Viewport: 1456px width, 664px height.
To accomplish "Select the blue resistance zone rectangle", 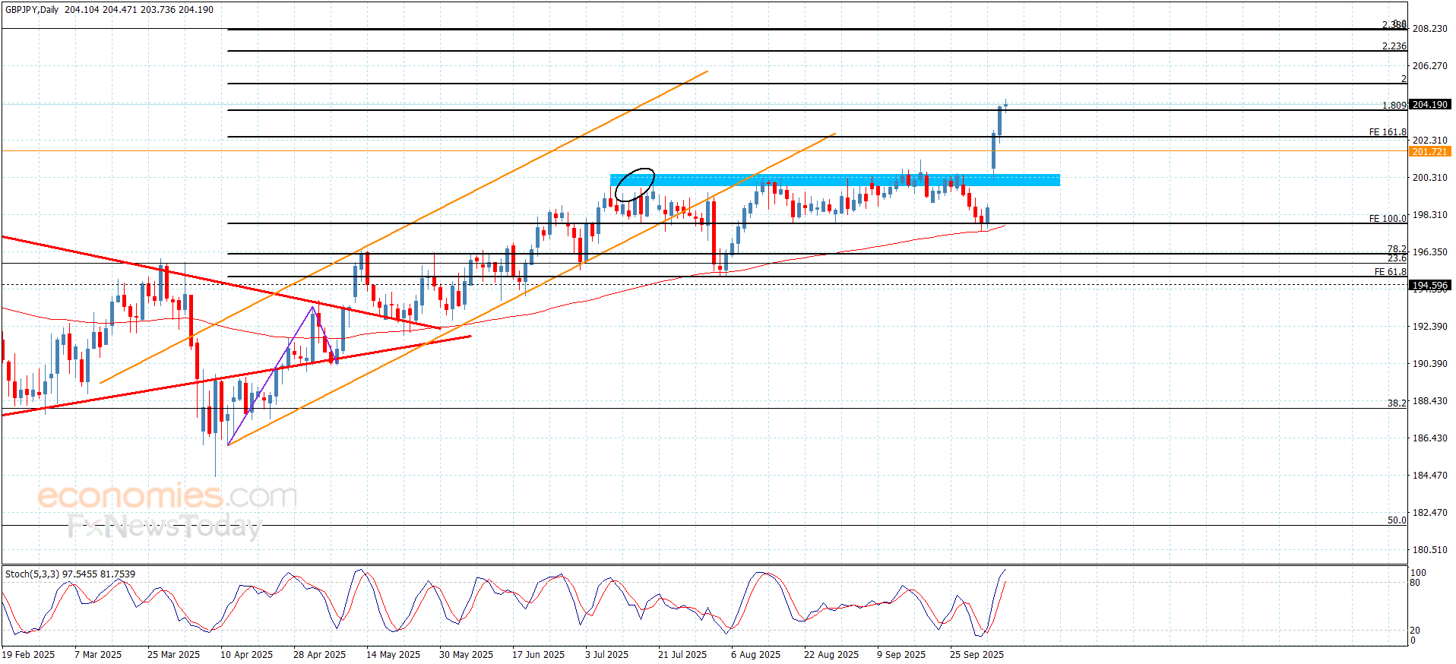I will point(835,180).
